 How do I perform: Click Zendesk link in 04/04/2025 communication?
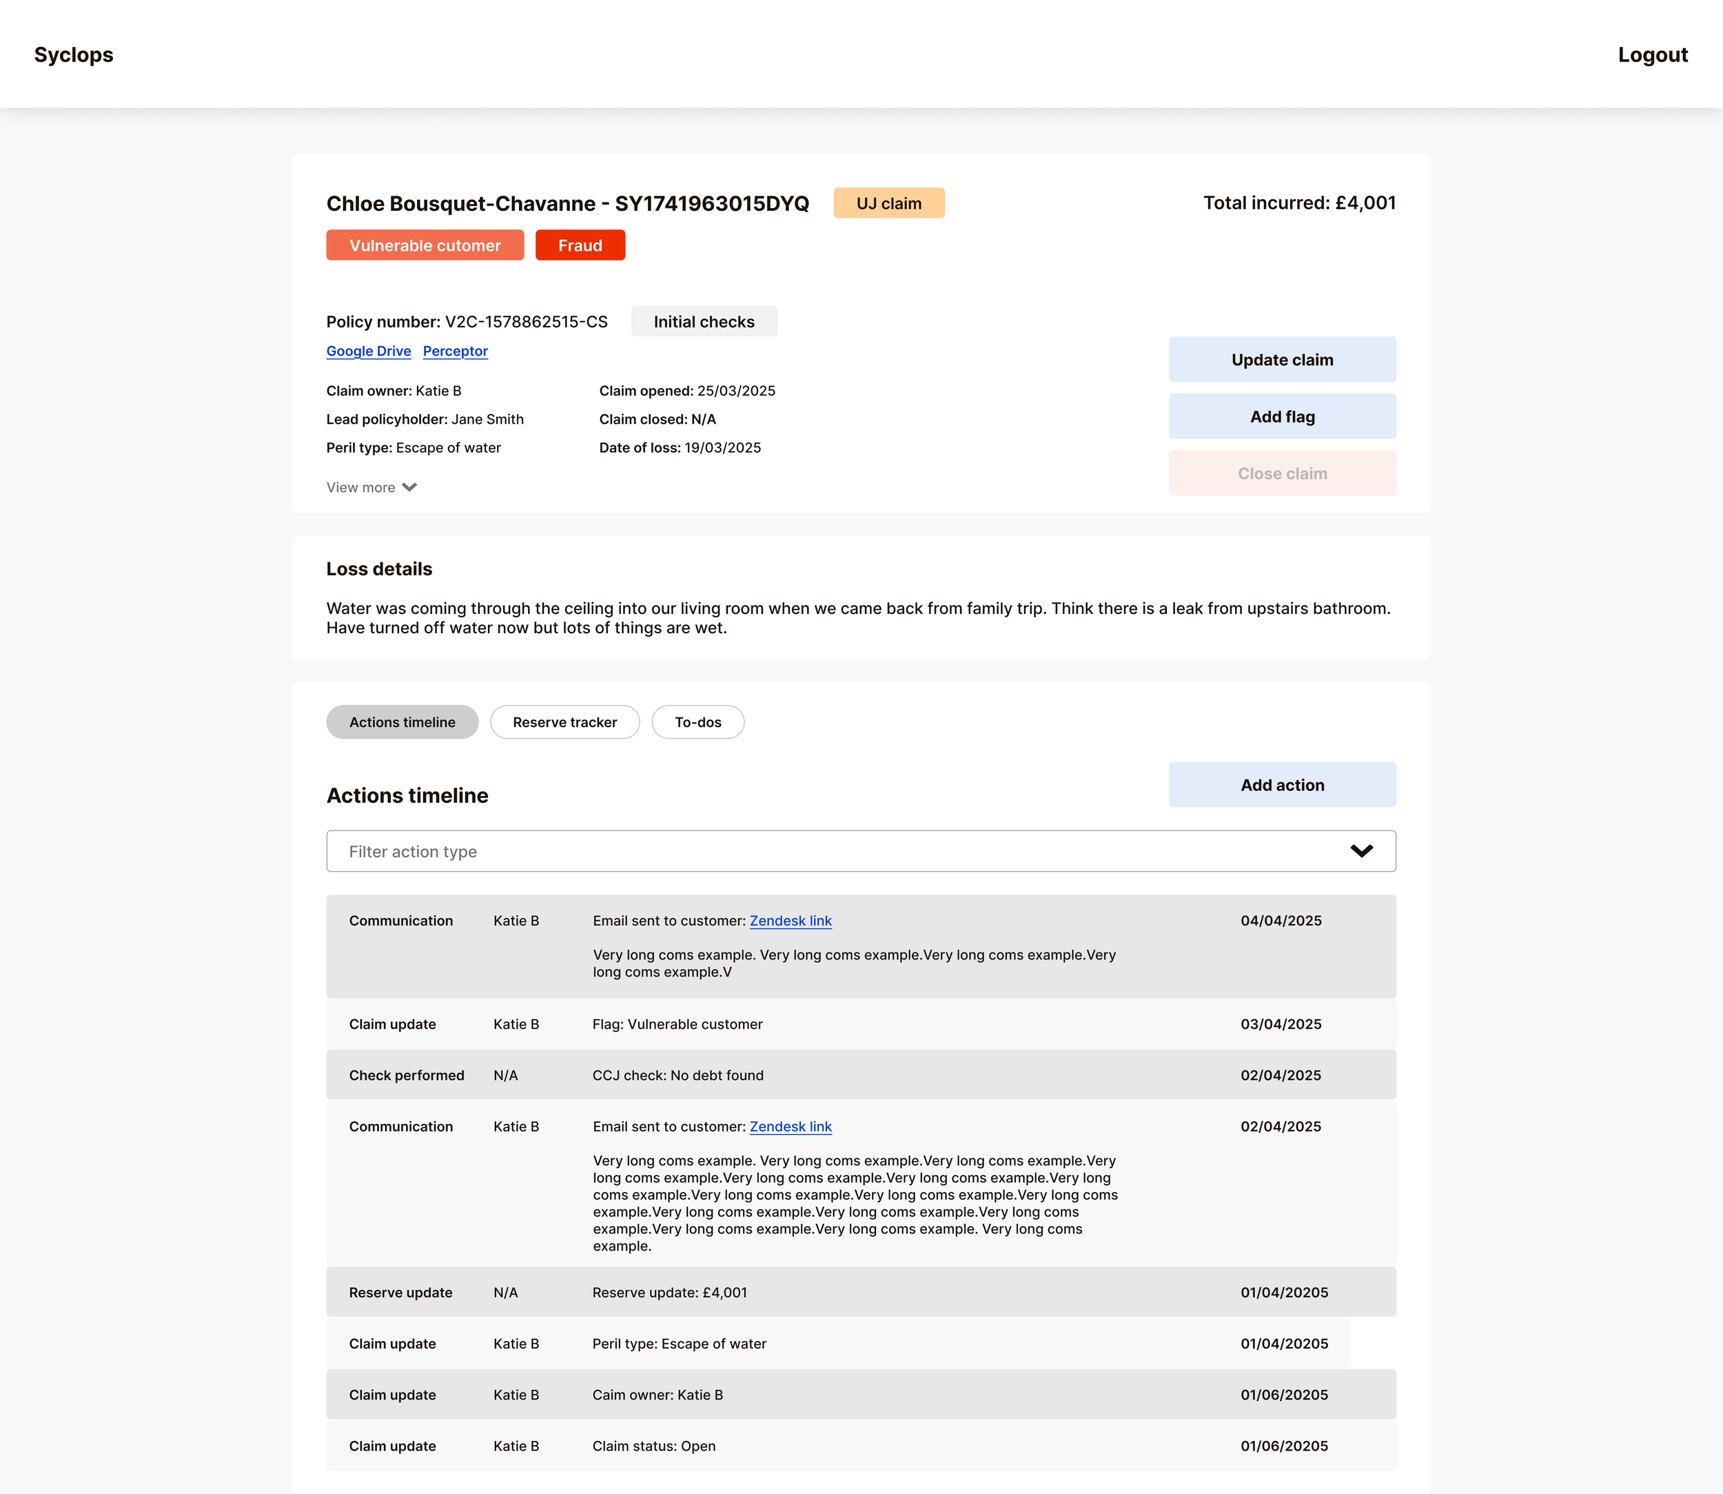[791, 921]
